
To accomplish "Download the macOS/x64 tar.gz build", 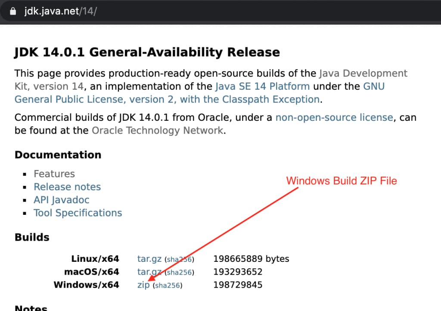I will pos(149,272).
